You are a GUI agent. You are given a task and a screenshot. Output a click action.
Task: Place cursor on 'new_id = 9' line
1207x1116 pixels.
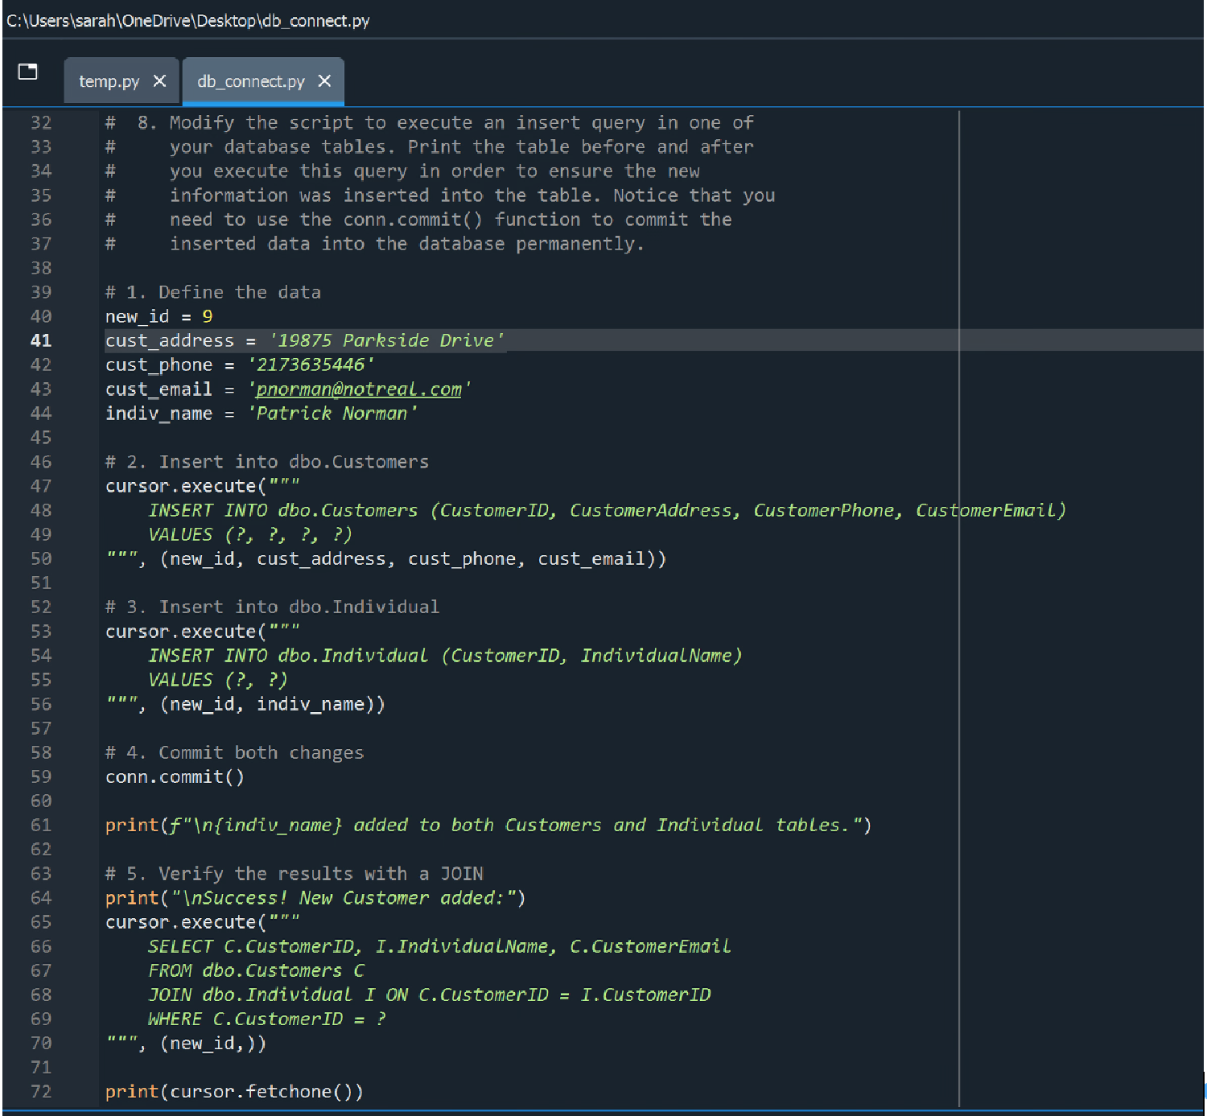click(x=159, y=317)
